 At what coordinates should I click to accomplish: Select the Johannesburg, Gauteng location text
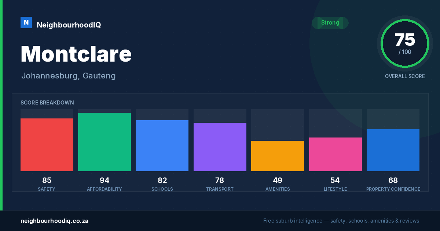[69, 76]
